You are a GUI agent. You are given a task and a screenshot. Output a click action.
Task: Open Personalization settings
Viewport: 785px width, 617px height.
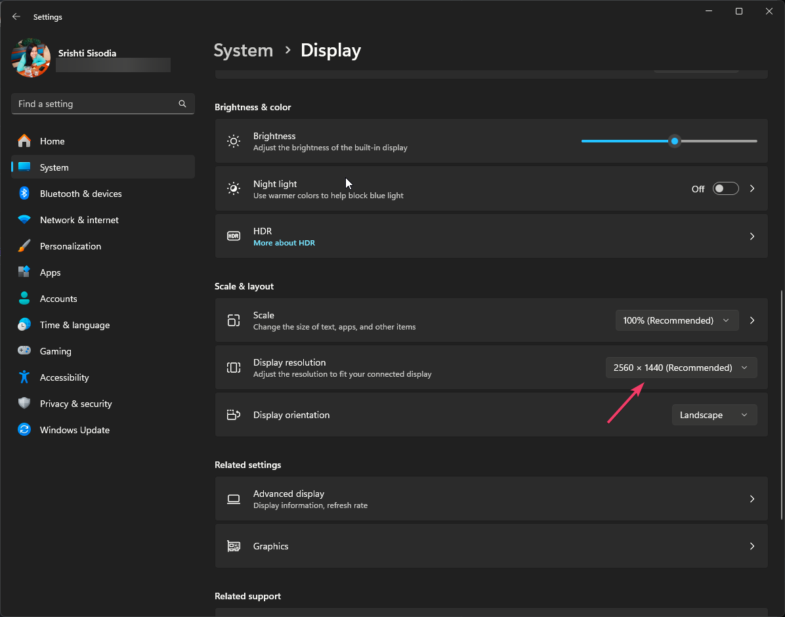(102, 246)
